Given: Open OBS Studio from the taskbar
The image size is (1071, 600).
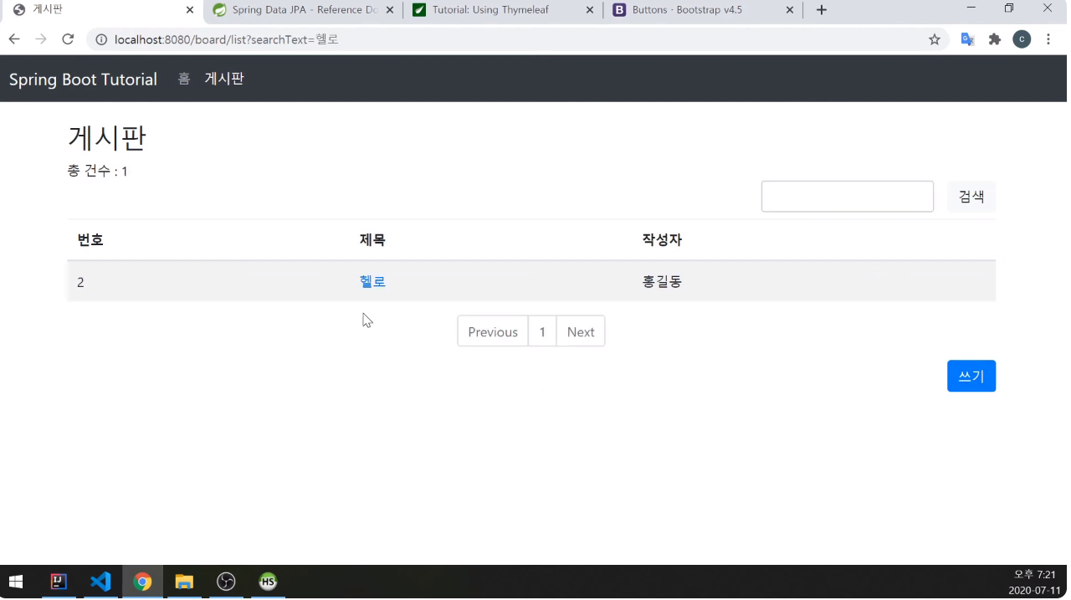Looking at the screenshot, I should (x=226, y=582).
